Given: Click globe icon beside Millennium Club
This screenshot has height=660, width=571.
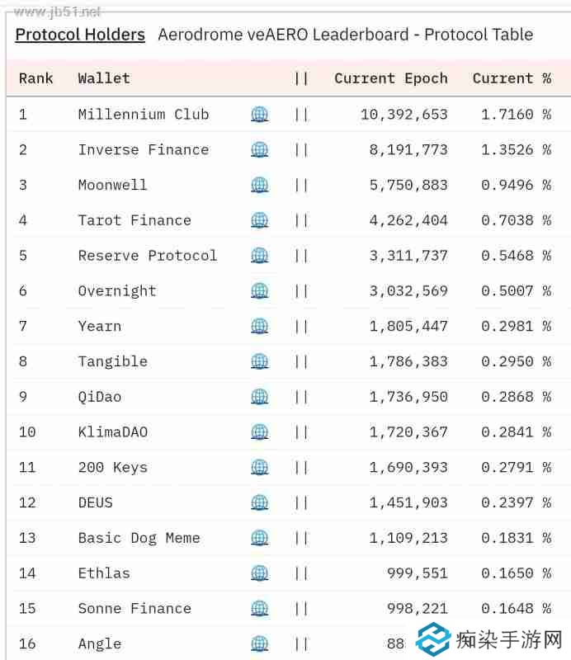Looking at the screenshot, I should pyautogui.click(x=259, y=115).
